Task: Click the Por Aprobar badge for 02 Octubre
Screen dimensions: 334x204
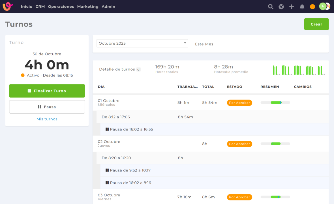Action: click(x=239, y=144)
